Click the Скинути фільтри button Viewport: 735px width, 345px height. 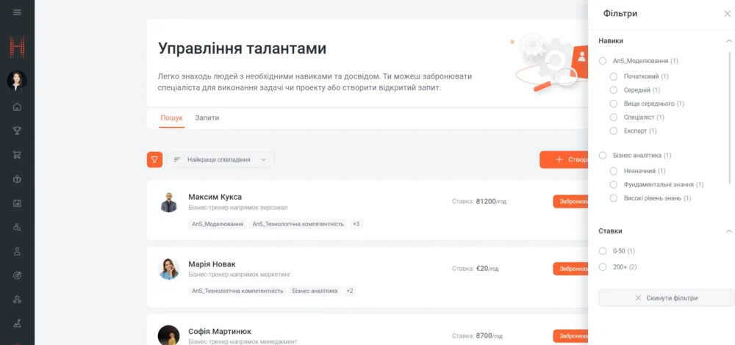click(666, 298)
